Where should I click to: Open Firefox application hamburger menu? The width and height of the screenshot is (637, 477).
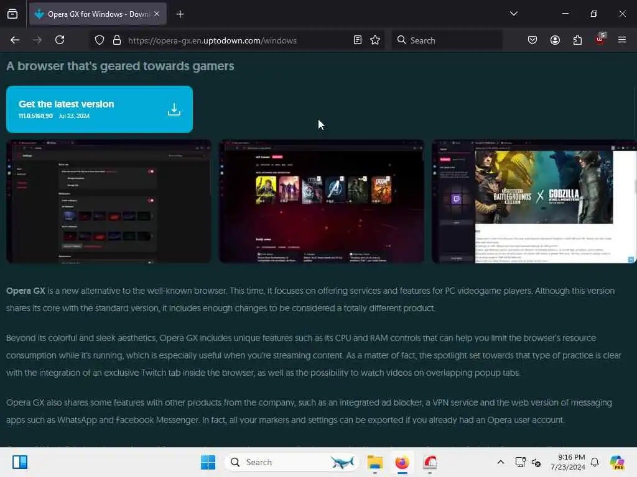click(621, 40)
